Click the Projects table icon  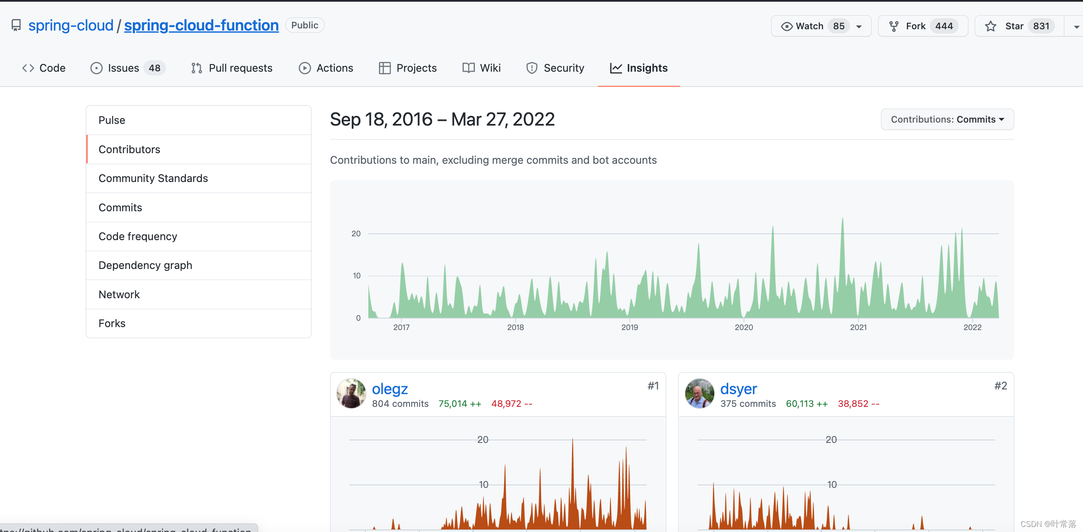click(384, 68)
